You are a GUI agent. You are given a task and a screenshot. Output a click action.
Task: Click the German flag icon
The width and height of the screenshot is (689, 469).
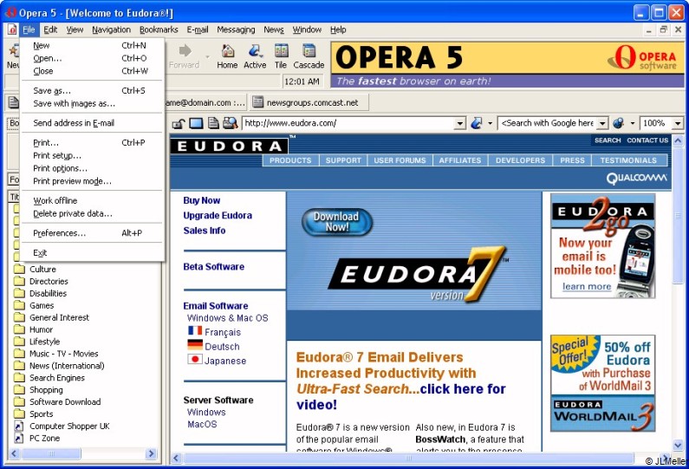coord(195,345)
